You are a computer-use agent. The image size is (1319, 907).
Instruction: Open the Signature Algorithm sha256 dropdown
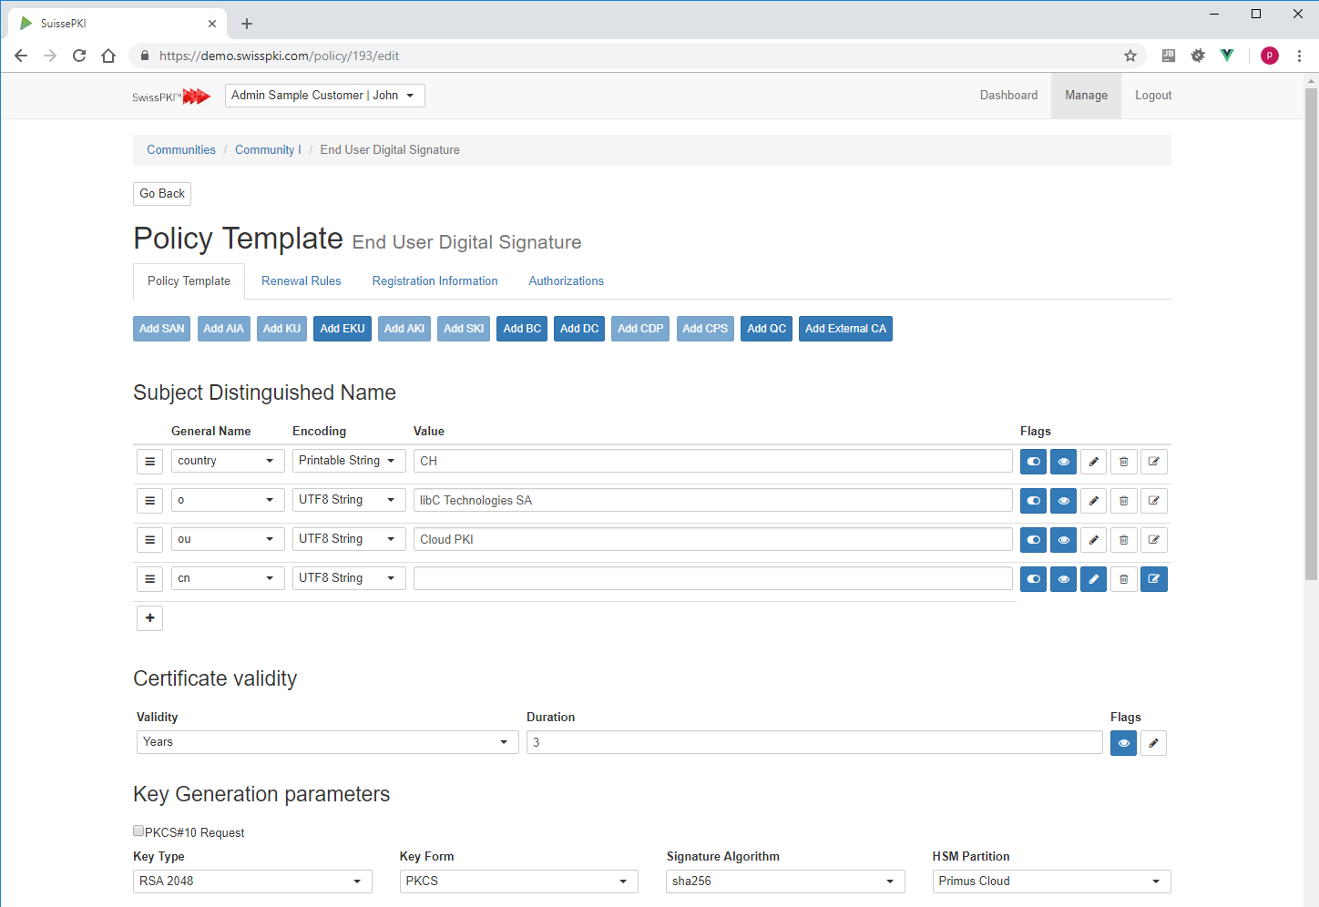785,882
